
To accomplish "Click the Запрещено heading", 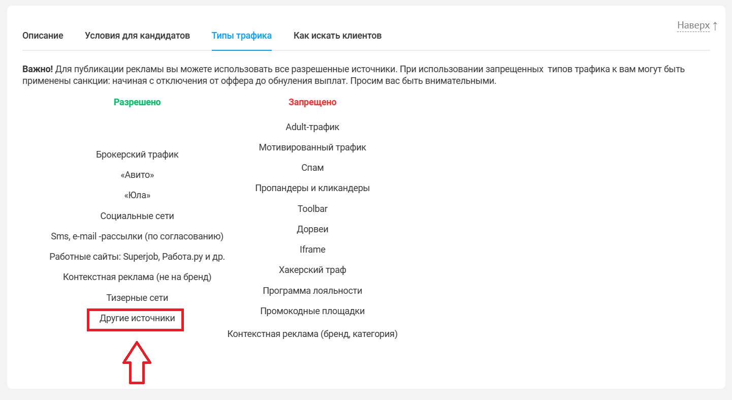I will tap(312, 102).
